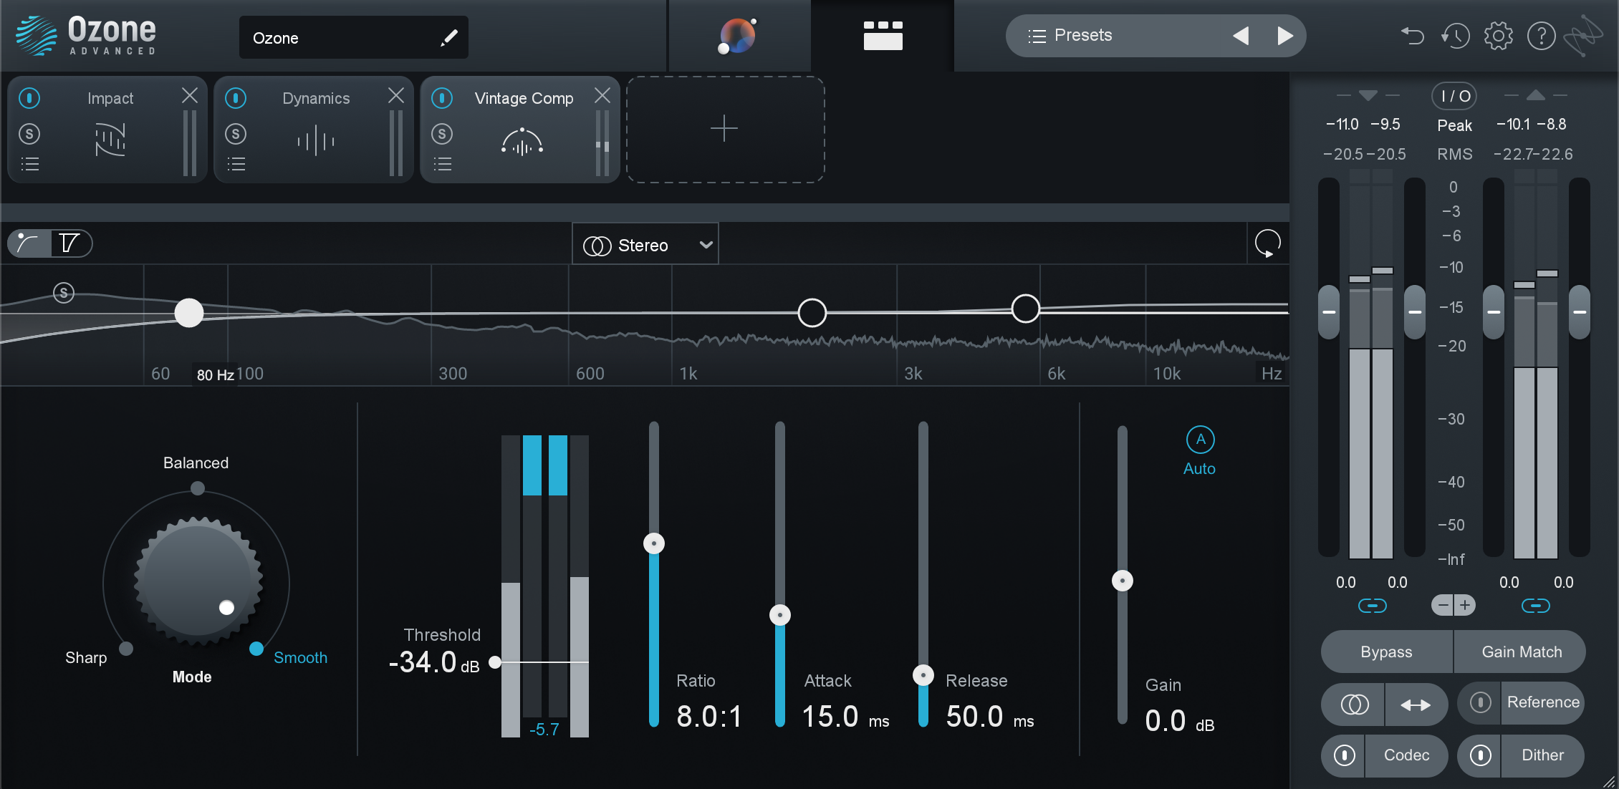Remove the Impact module

click(x=190, y=95)
